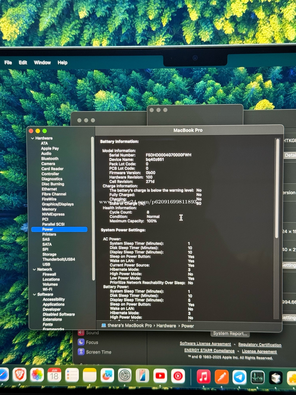Select Graphics/Displays in the sidebar
Viewport: 296px width, 395px height.
(x=58, y=204)
